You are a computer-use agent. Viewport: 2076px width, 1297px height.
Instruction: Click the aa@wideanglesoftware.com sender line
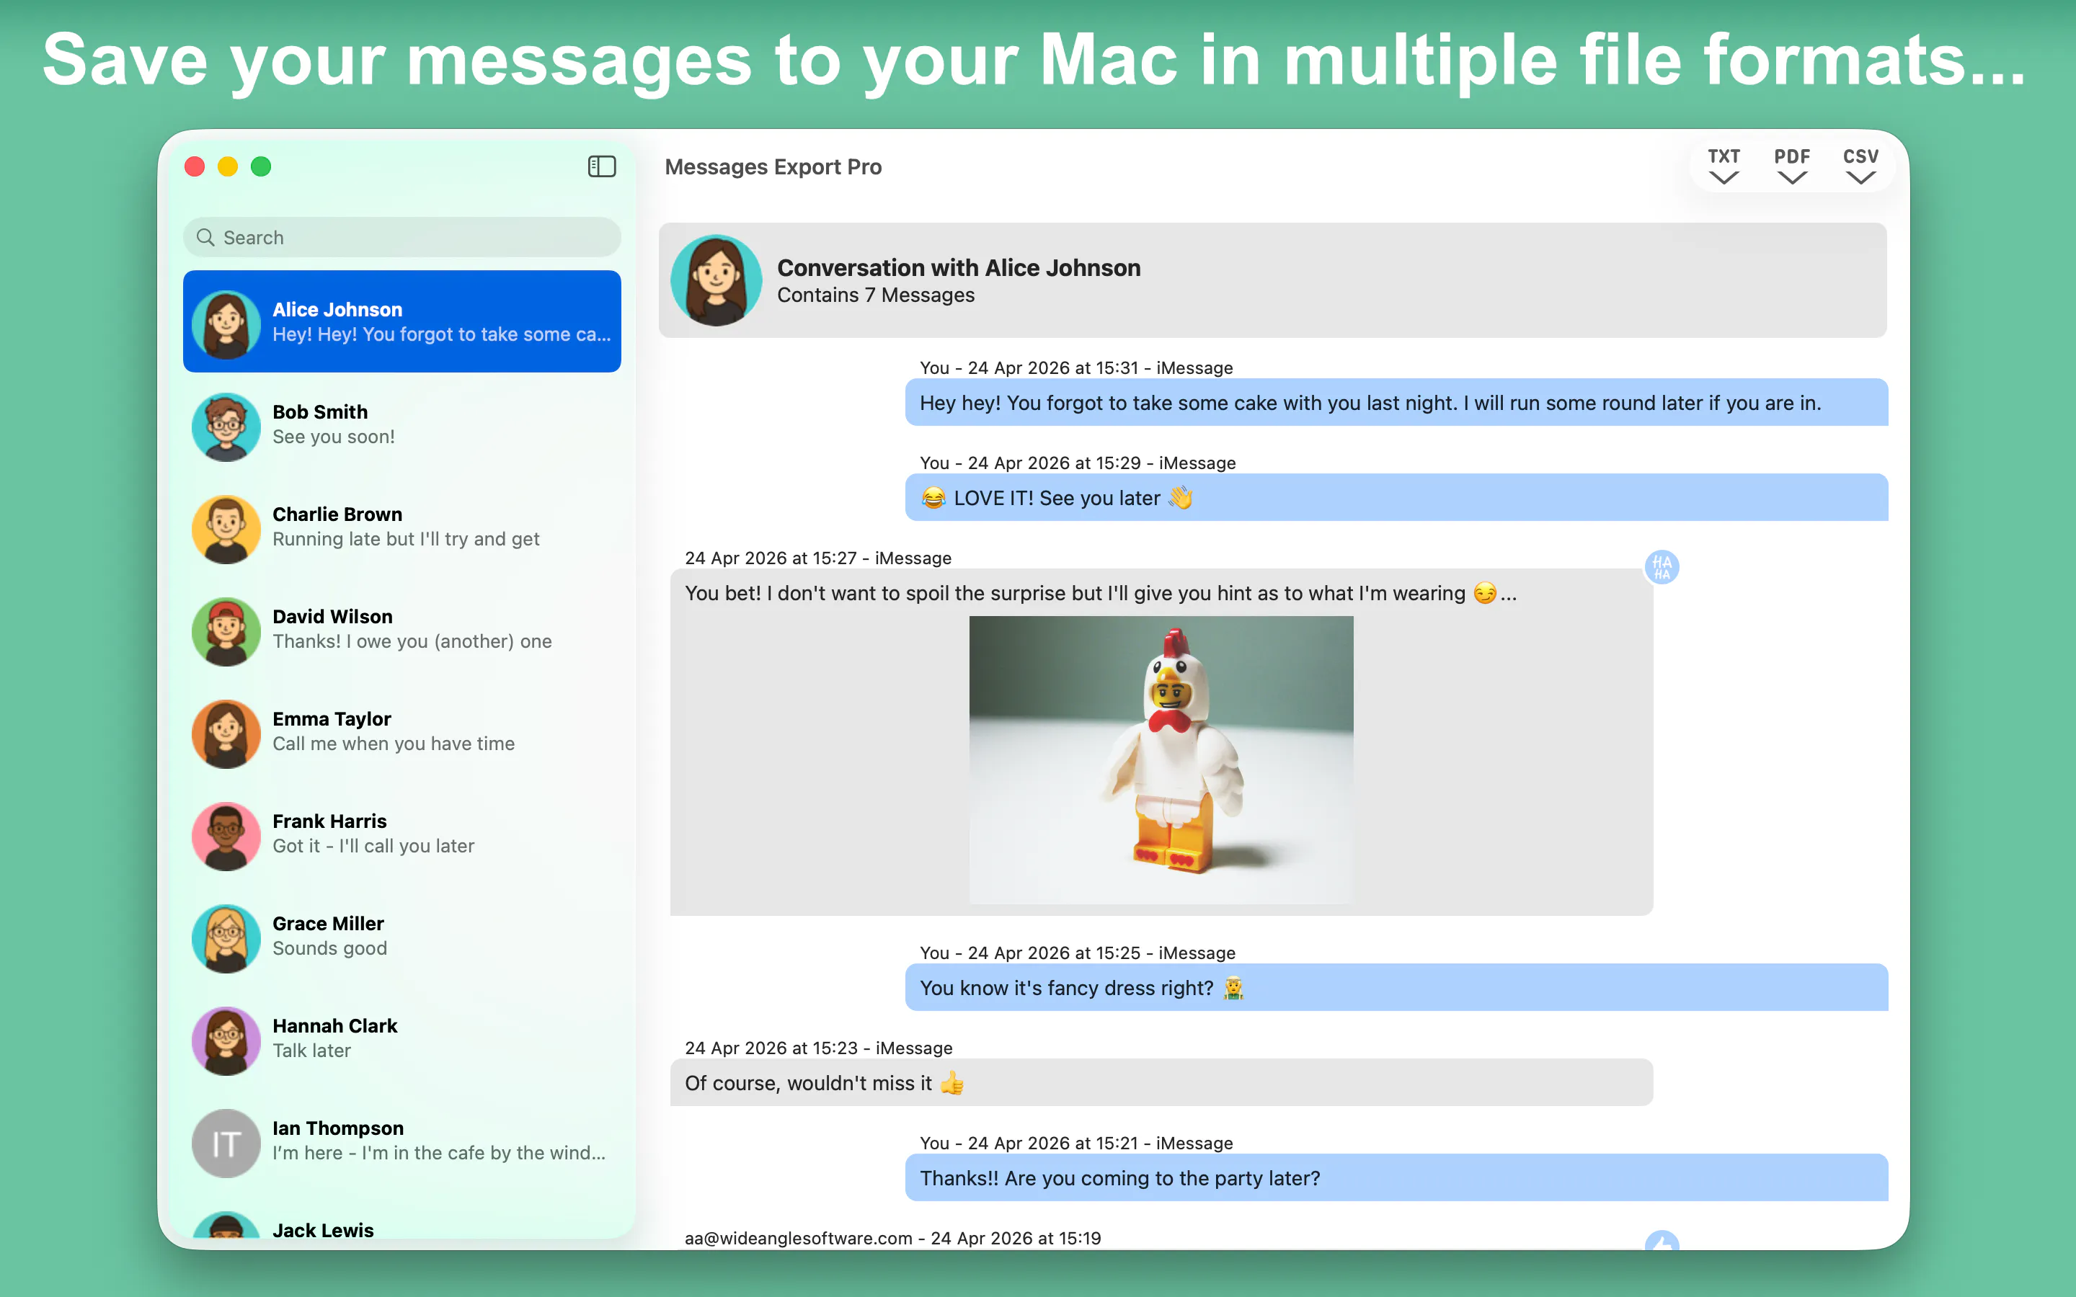point(893,1238)
